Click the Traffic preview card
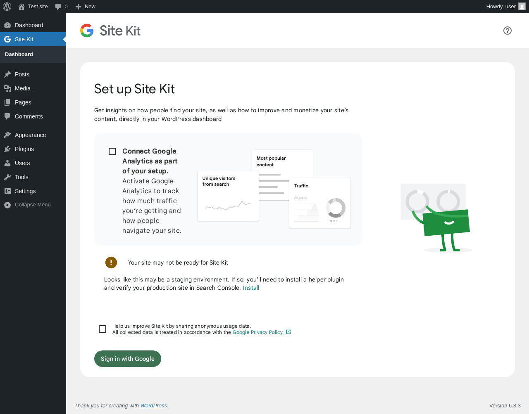The height and width of the screenshot is (414, 529). click(x=320, y=203)
